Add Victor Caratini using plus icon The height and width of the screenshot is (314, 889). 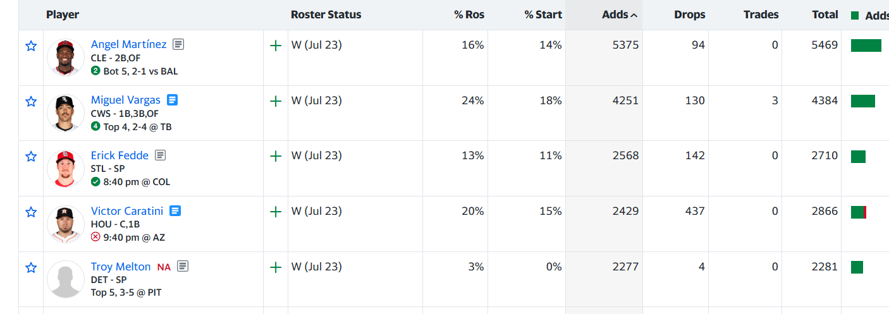pos(276,212)
